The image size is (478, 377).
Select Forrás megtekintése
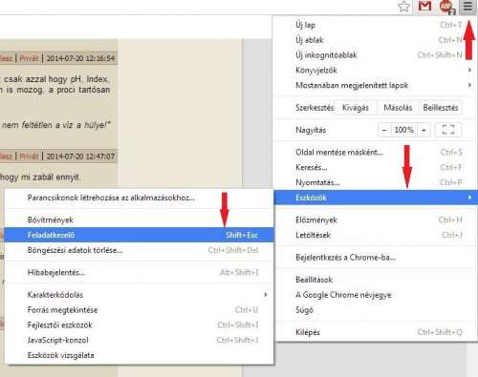click(139, 310)
